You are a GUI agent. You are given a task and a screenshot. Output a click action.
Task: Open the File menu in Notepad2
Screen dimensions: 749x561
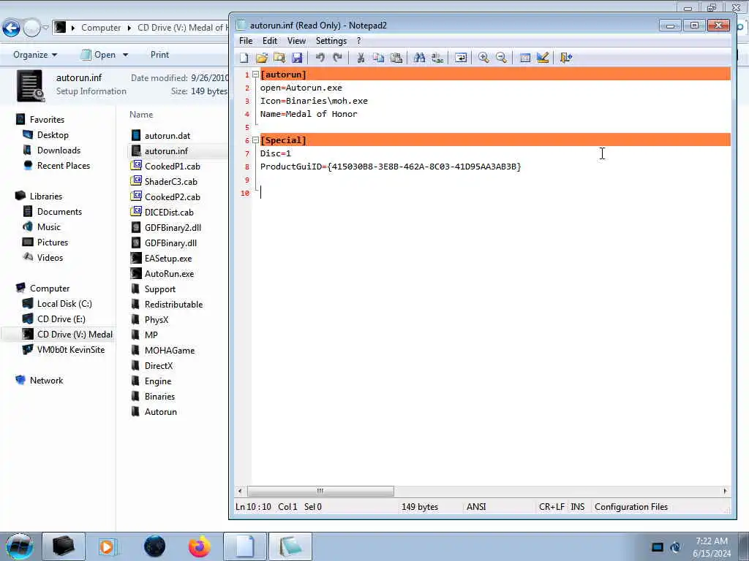coord(246,41)
